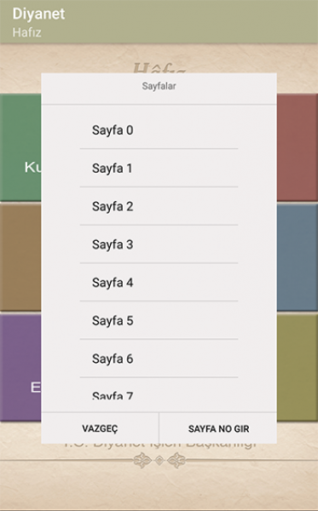Click the Hafız subtitle in header

tap(26, 32)
